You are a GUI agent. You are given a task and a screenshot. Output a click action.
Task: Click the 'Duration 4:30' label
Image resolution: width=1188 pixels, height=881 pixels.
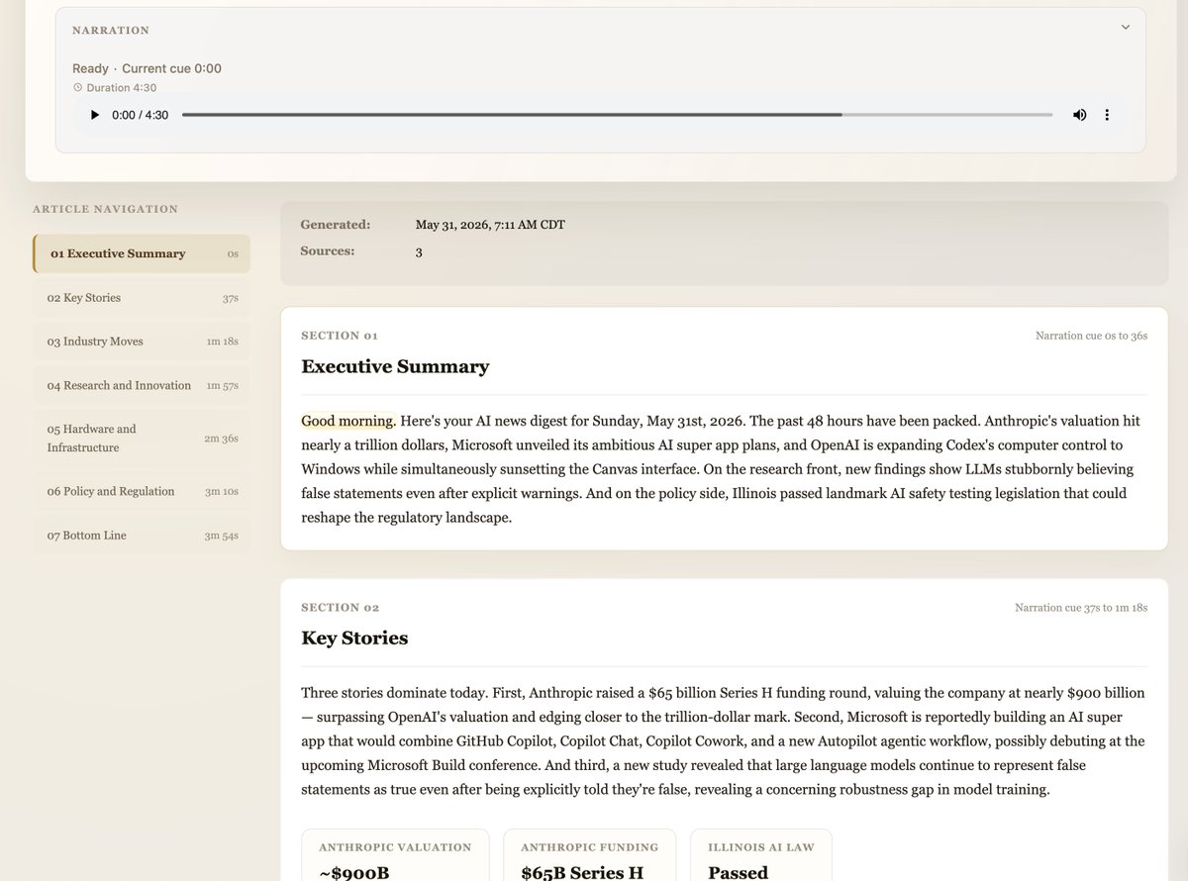point(114,88)
